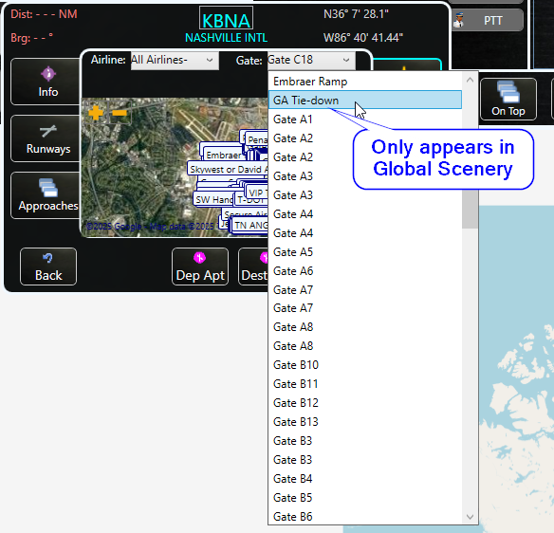Expand the Airline All Airlines dropdown
The width and height of the screenshot is (554, 533).
click(175, 61)
